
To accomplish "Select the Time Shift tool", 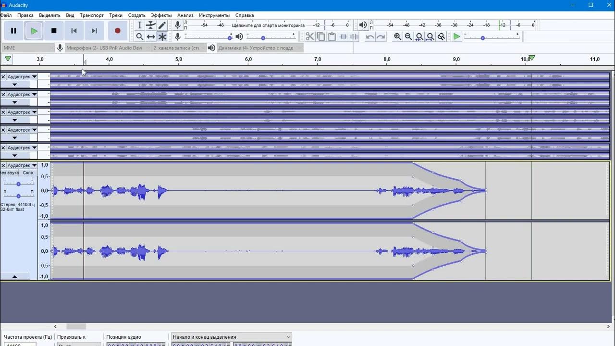I will [151, 37].
